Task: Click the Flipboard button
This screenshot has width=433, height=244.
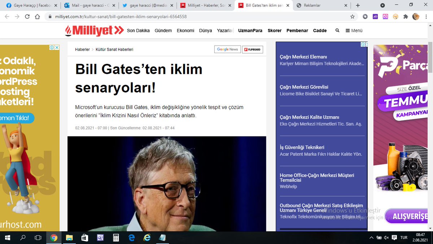Action: pyautogui.click(x=253, y=49)
